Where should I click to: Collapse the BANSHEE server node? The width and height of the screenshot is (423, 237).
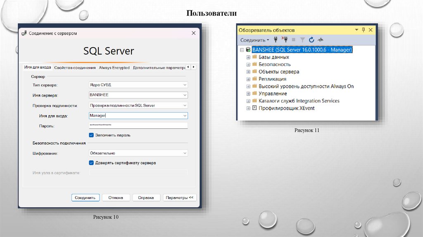[242, 50]
